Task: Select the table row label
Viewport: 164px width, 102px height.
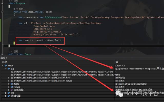Action: click(16, 84)
